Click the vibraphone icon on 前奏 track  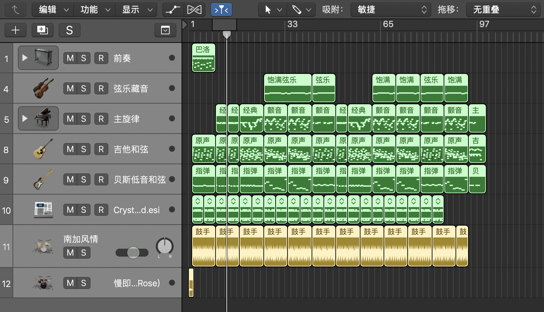tap(44, 58)
